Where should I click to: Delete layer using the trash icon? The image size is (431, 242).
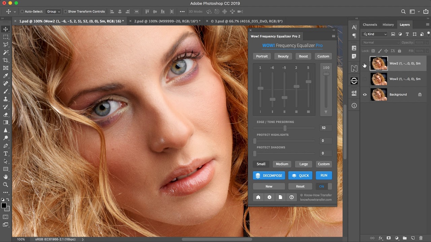[421, 238]
